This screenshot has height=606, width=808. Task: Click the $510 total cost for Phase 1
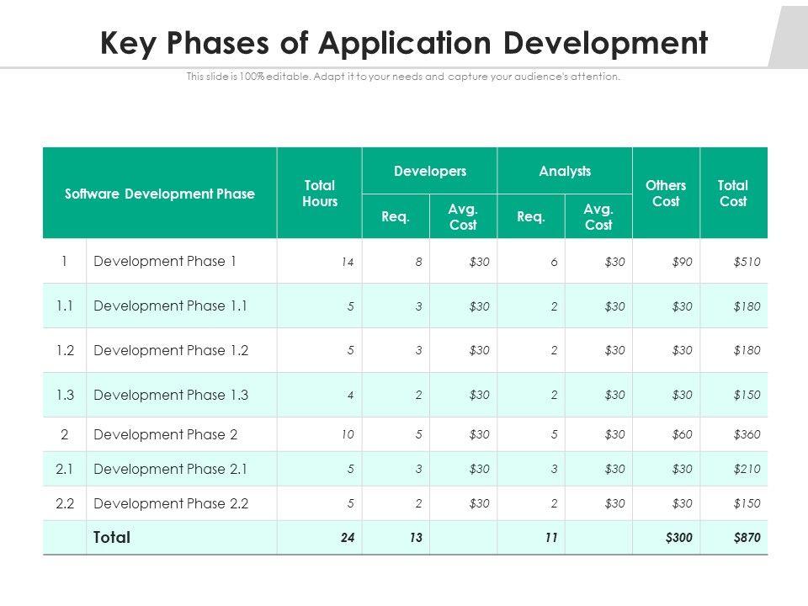pos(747,262)
